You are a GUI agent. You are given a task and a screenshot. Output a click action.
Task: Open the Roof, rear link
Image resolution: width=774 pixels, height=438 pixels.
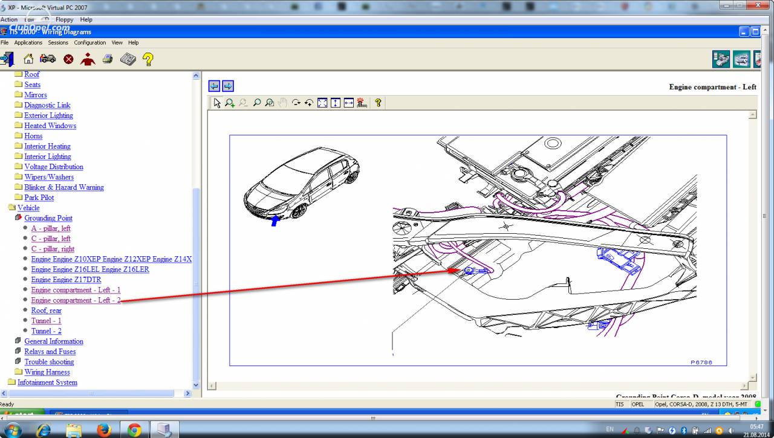(x=46, y=311)
